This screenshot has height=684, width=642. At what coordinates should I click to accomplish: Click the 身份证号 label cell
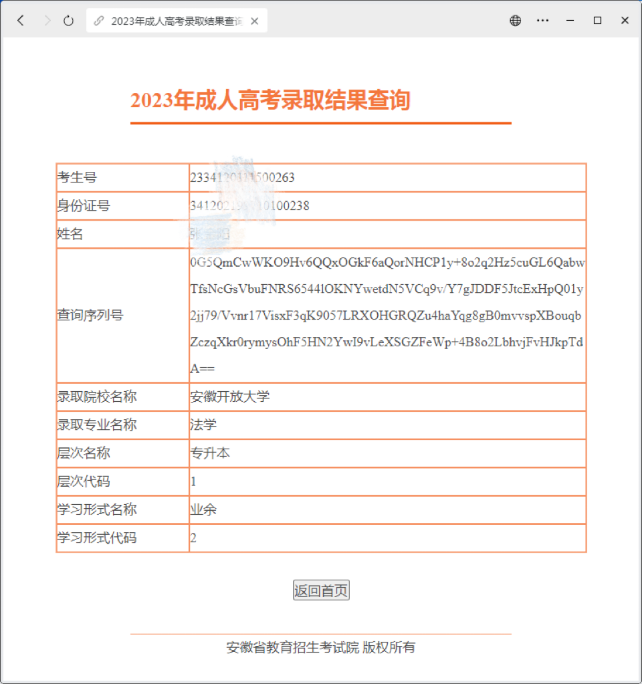click(122, 206)
